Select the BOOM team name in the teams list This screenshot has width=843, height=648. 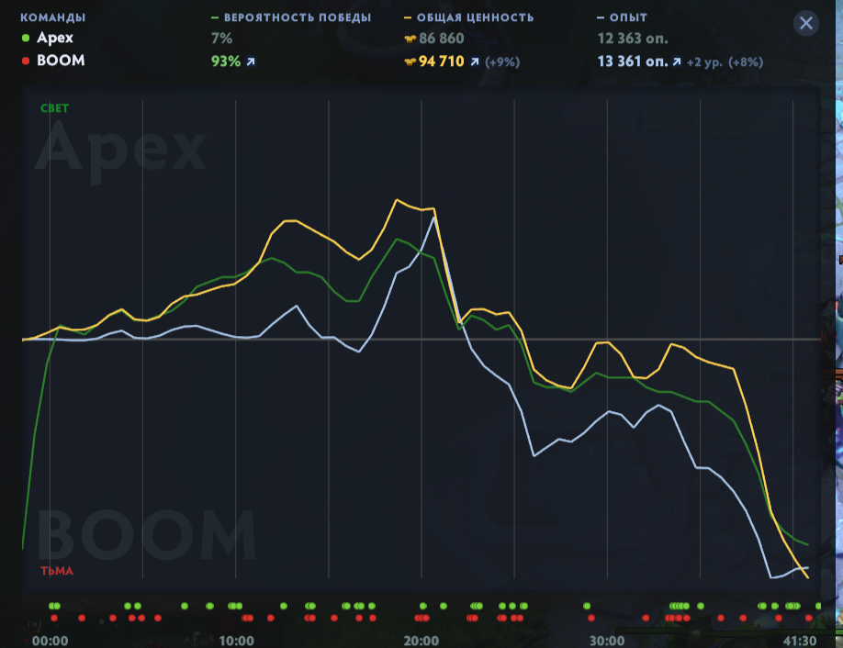coord(61,61)
